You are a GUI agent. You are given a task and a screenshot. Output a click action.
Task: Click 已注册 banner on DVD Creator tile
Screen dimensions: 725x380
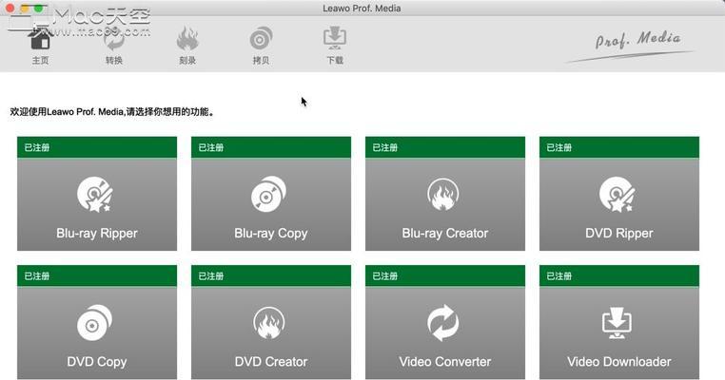pyautogui.click(x=271, y=275)
